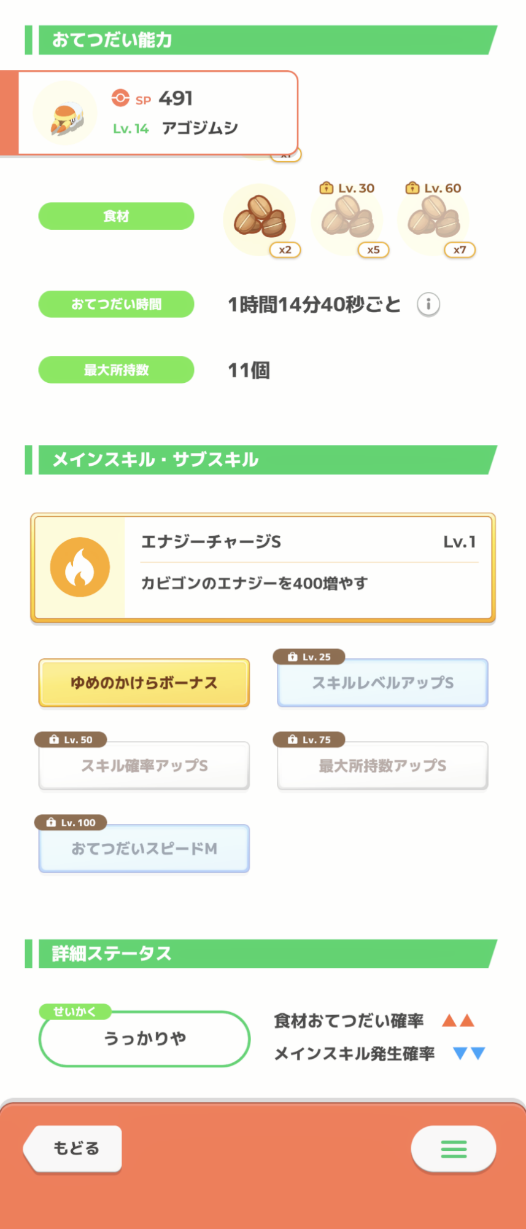Tap the 最大所持数 green label

tap(116, 370)
